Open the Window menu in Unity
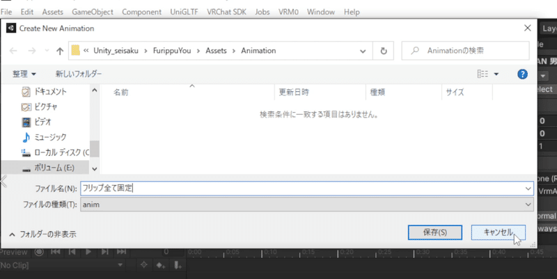The height and width of the screenshot is (279, 557). point(321,12)
